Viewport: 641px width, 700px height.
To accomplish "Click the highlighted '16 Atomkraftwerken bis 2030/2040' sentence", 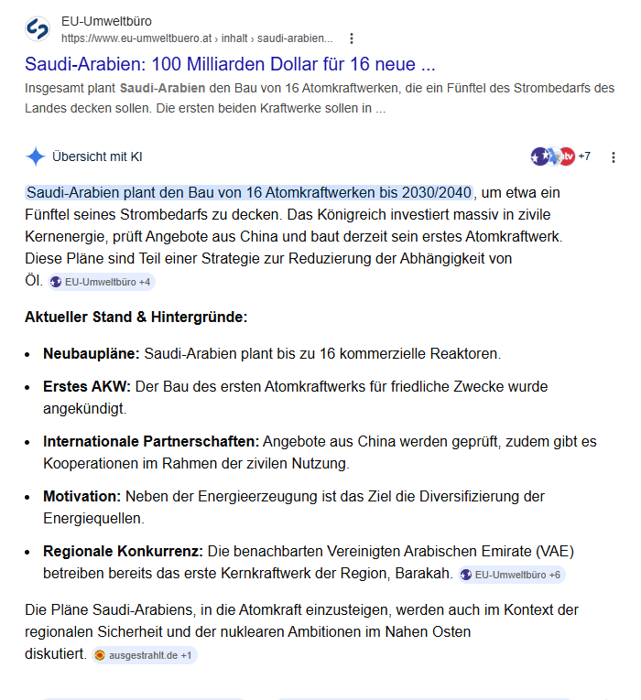I will click(249, 192).
